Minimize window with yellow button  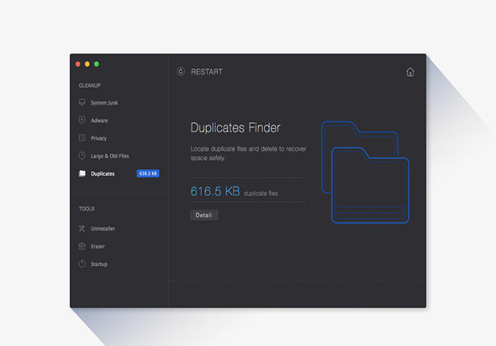pos(87,64)
